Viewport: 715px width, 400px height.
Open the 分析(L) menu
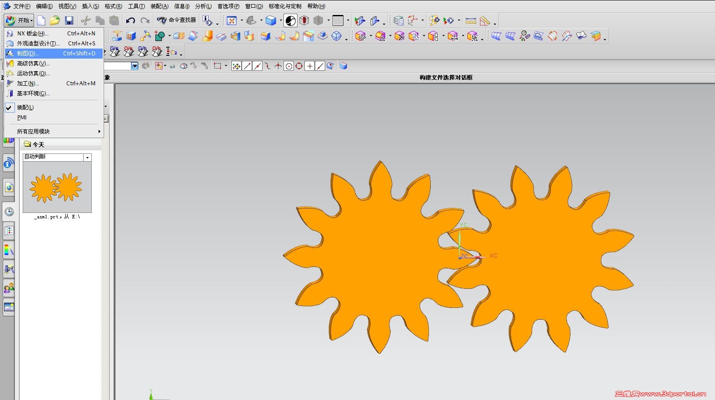(203, 6)
